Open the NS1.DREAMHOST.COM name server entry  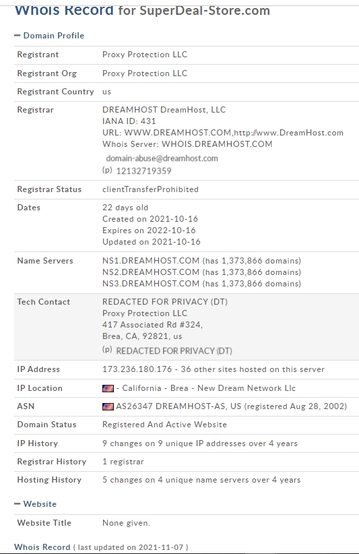tap(151, 261)
